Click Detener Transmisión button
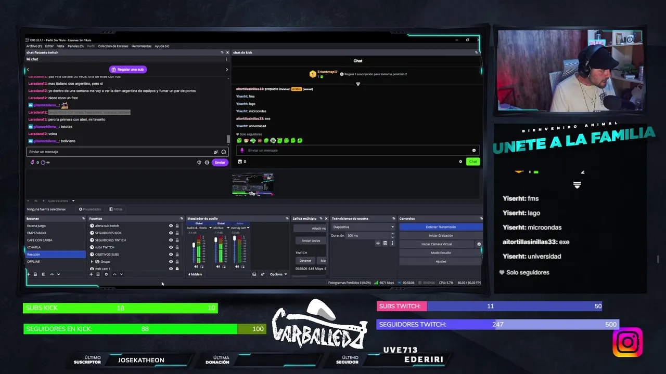The image size is (666, 374). pos(441,227)
